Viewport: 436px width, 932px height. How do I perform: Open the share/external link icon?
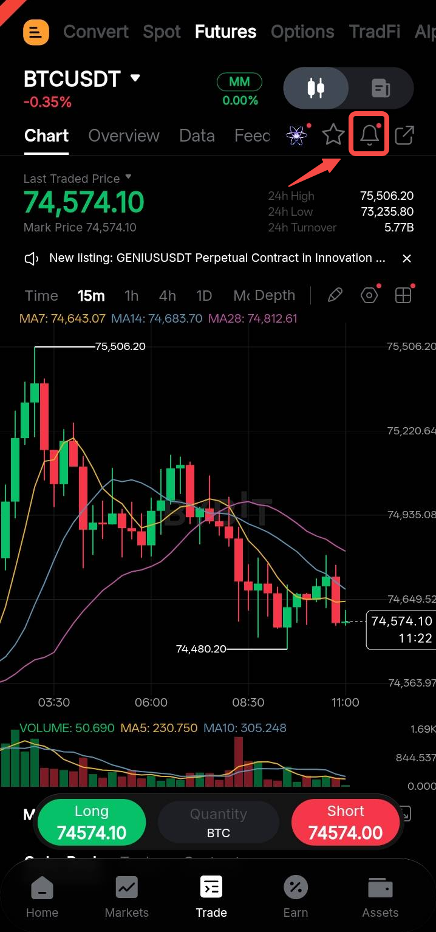coord(404,135)
